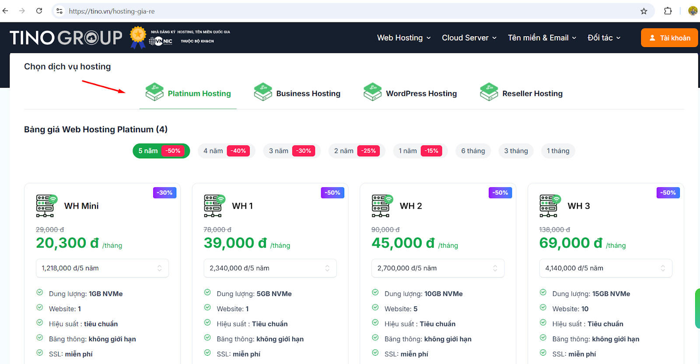Click the VNNIC registrar badge

pyautogui.click(x=161, y=41)
